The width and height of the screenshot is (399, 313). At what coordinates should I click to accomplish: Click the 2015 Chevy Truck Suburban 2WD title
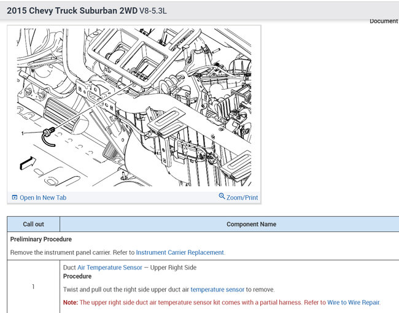click(72, 10)
